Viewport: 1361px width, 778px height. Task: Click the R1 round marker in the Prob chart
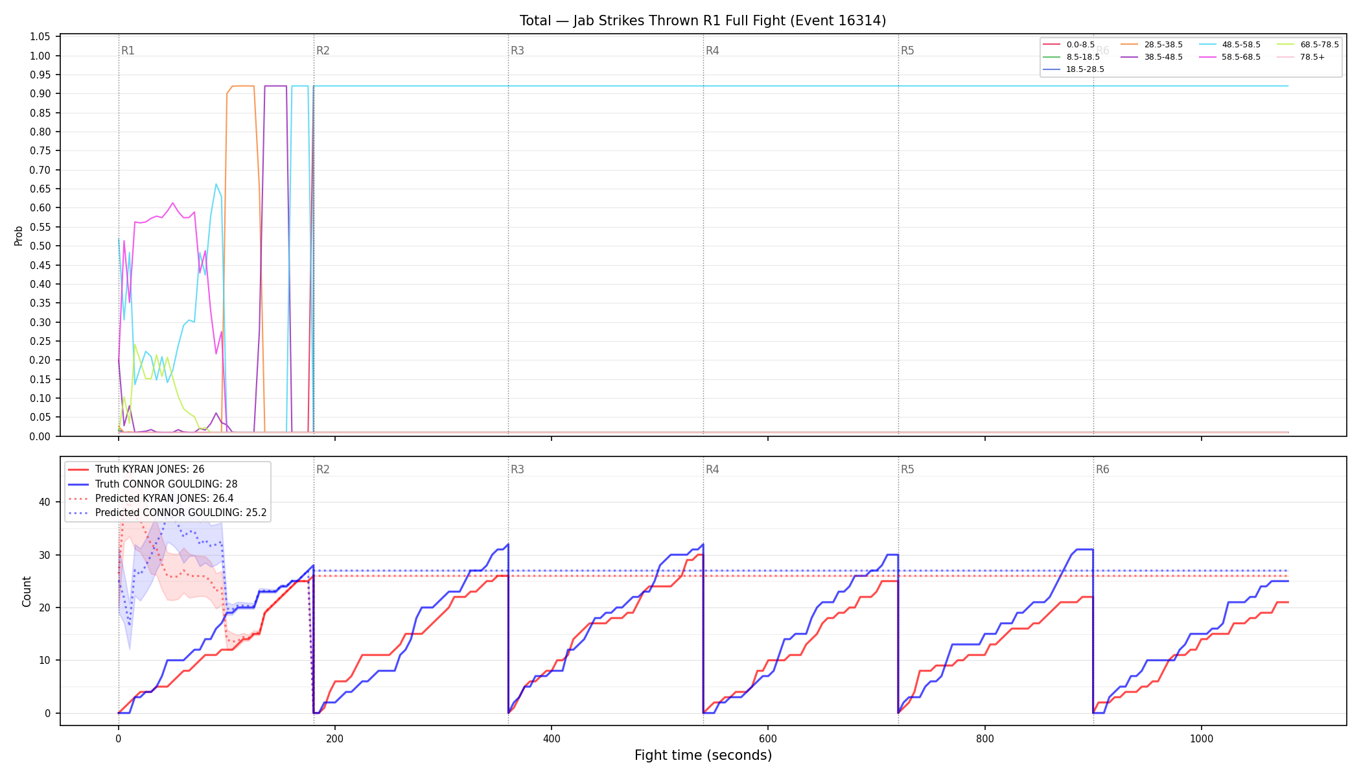128,51
